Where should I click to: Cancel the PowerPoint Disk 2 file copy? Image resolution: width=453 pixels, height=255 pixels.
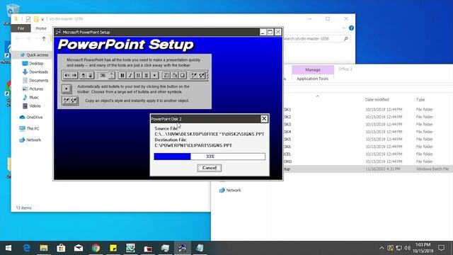coord(210,168)
